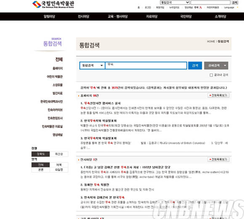Open the result about 김태곤 선생 무속조사 자료

coord(125,167)
